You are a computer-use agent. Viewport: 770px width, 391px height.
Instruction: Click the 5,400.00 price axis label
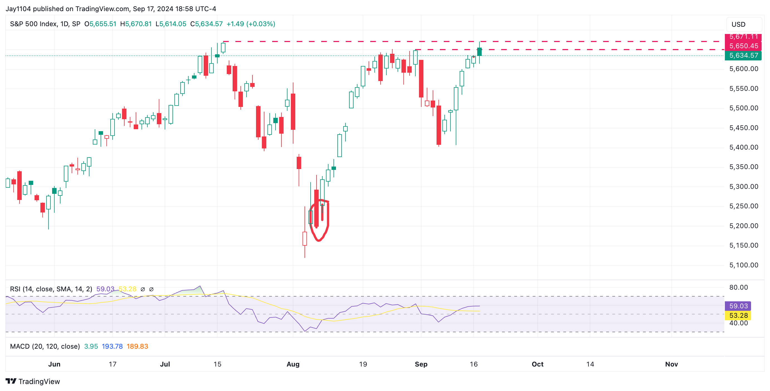pos(744,147)
